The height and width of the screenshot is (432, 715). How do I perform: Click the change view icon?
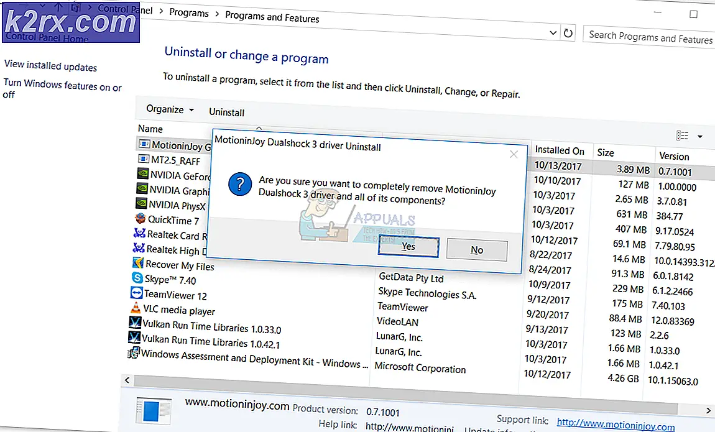[682, 136]
